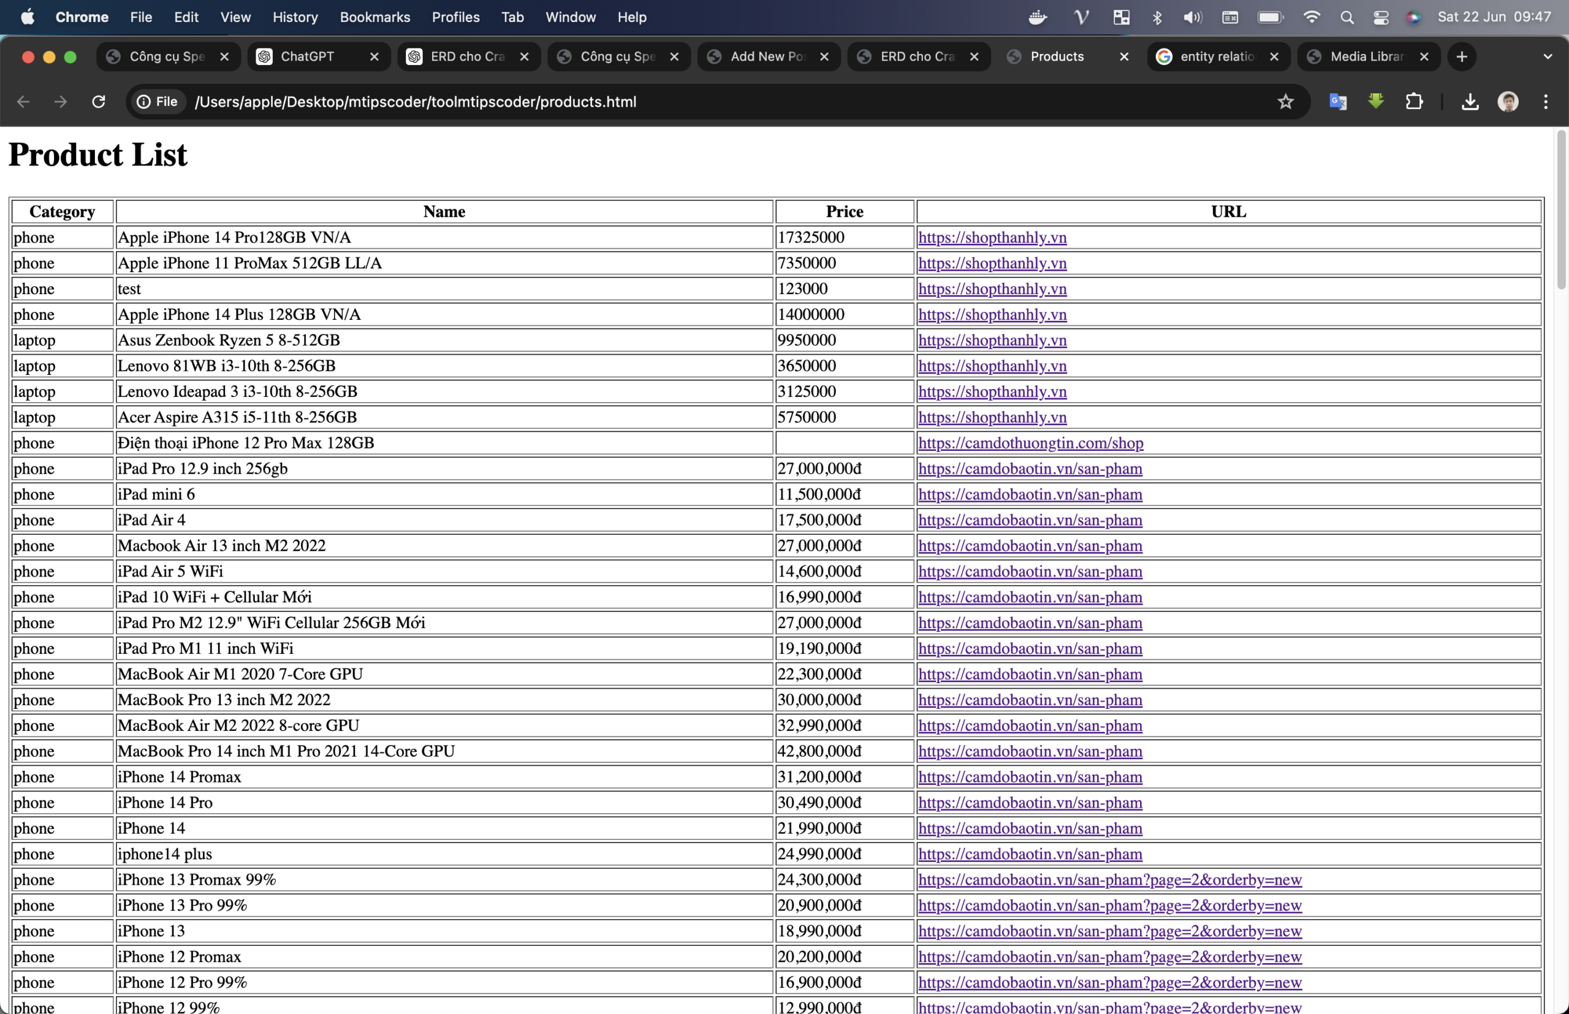The image size is (1569, 1014).
Task: Click the Siri icon in menu bar
Action: pos(1413,17)
